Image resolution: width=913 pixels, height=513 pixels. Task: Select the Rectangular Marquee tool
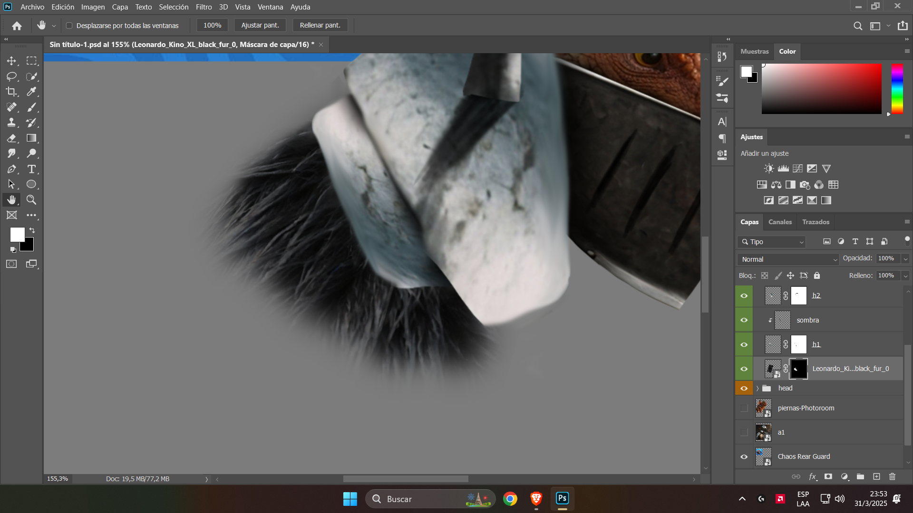[x=32, y=61]
